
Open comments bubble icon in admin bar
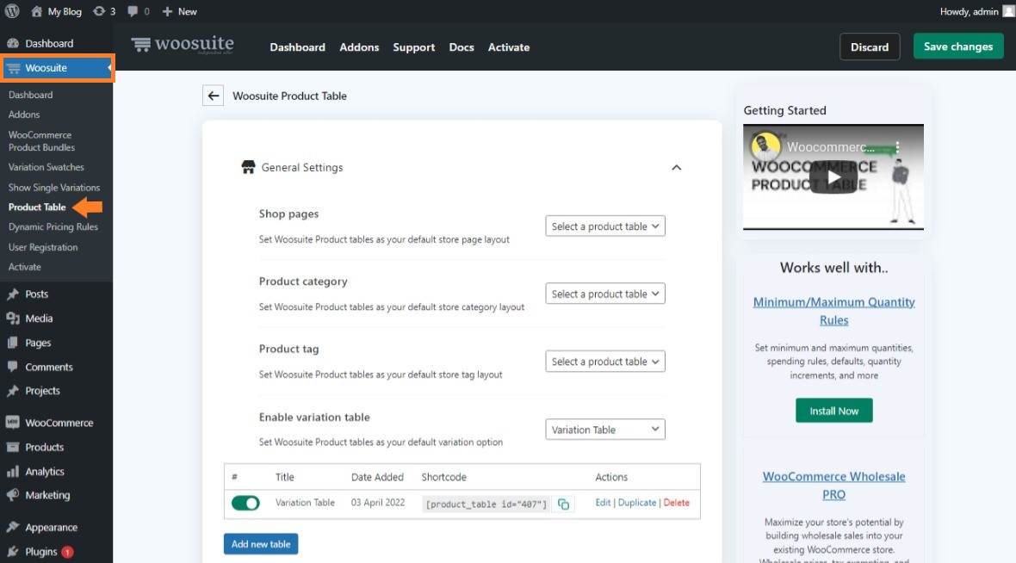pos(133,11)
